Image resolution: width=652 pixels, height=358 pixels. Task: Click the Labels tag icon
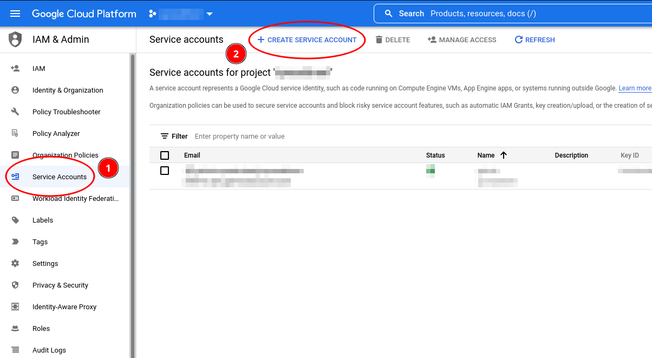click(x=15, y=220)
